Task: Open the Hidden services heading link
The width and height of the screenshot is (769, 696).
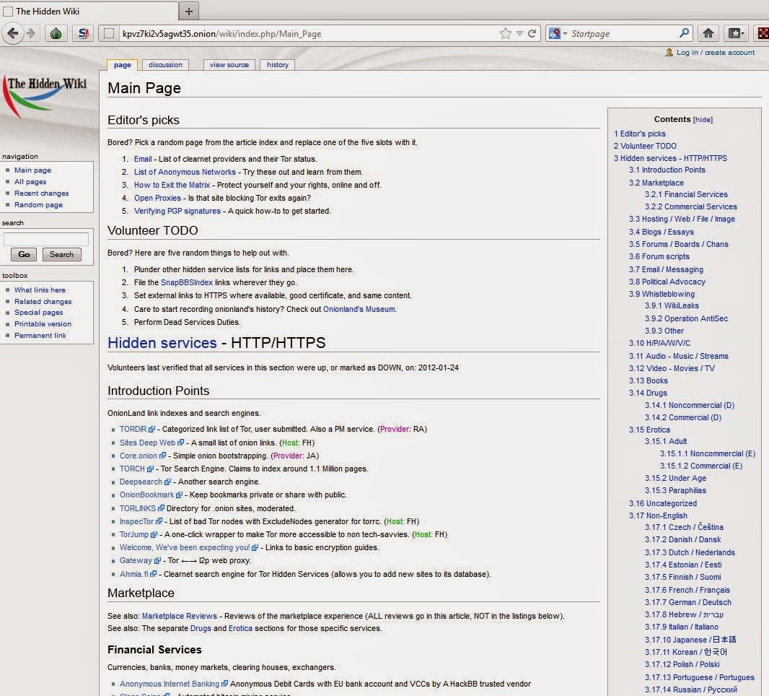Action: point(162,343)
